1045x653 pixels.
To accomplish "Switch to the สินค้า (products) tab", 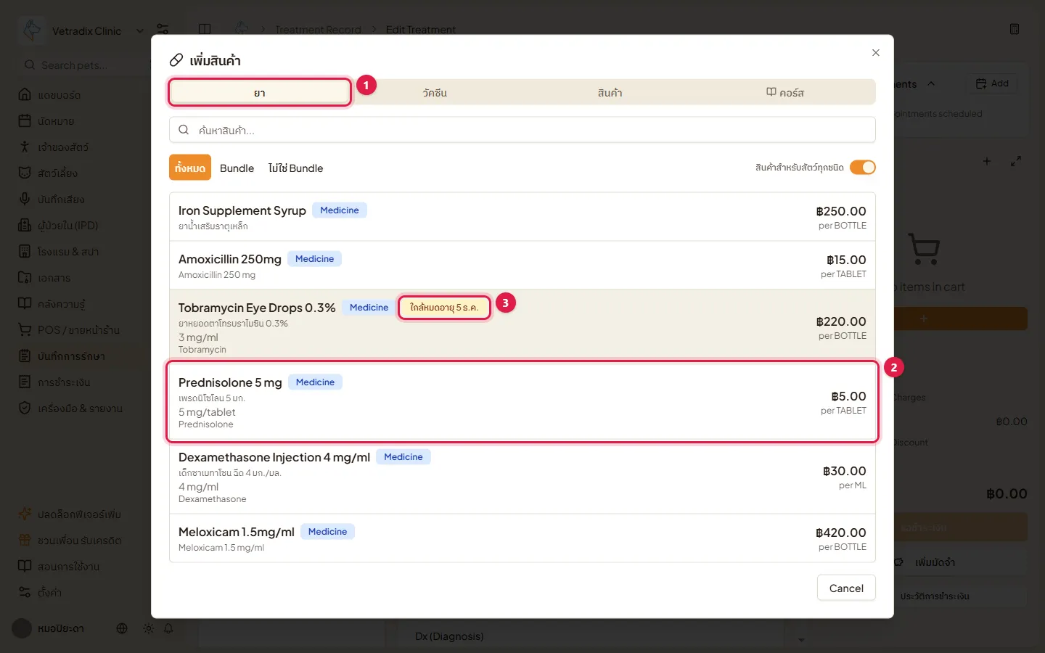I will point(610,92).
